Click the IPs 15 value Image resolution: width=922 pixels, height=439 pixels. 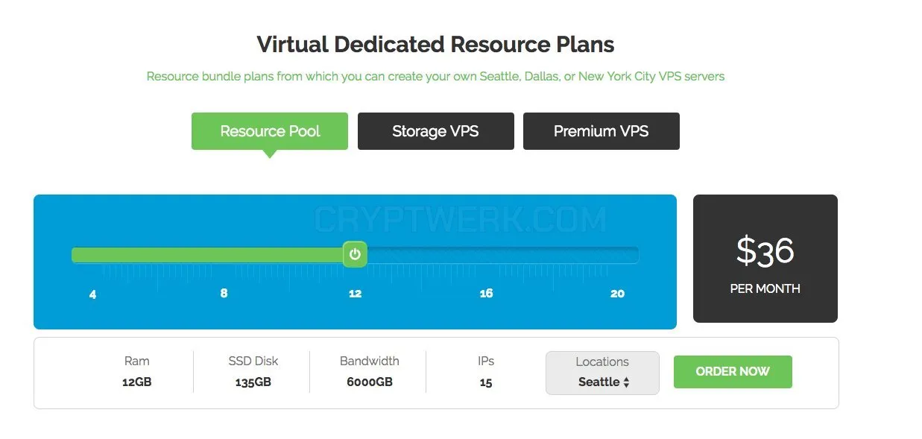(x=486, y=382)
